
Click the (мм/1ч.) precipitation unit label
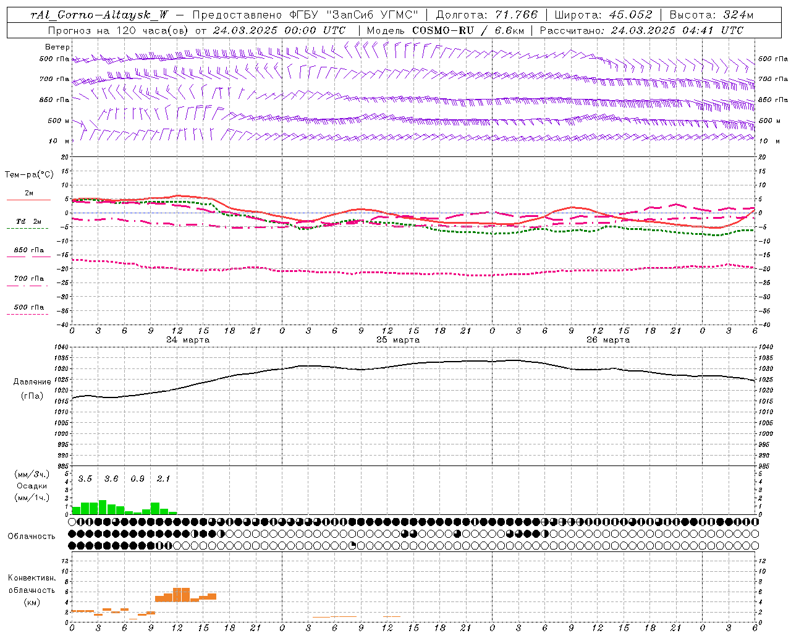32,498
